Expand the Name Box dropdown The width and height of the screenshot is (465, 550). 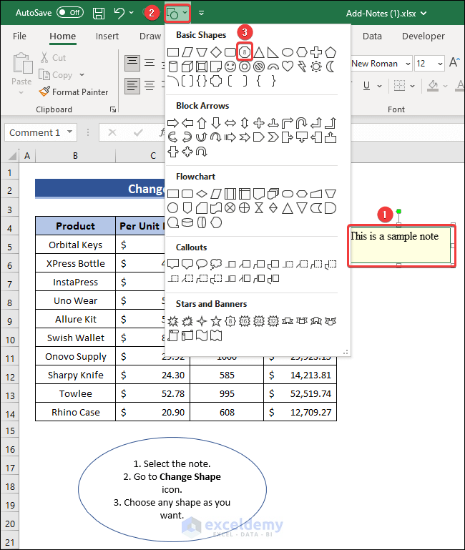(x=70, y=132)
